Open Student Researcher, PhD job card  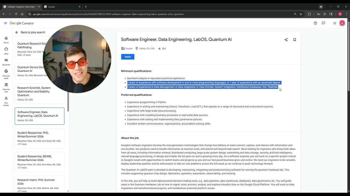pyautogui.click(x=40, y=138)
